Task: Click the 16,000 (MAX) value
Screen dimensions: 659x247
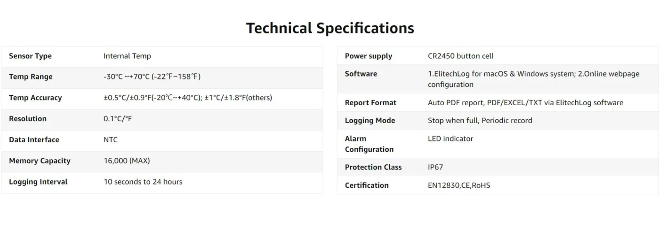Action: click(x=127, y=161)
